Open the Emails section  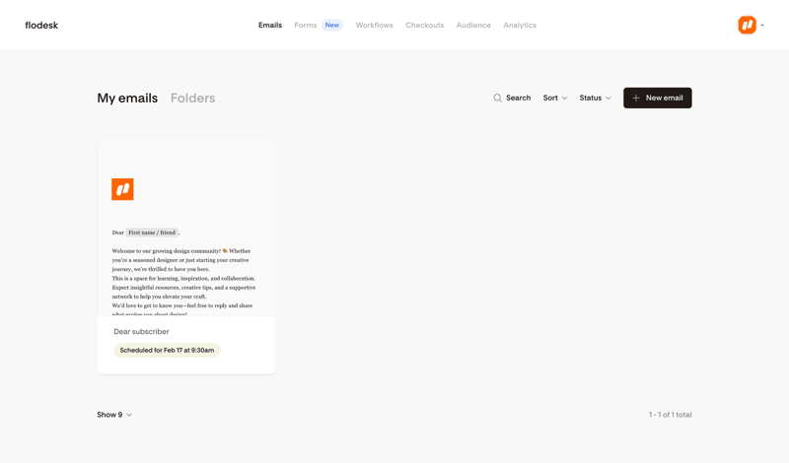point(270,26)
